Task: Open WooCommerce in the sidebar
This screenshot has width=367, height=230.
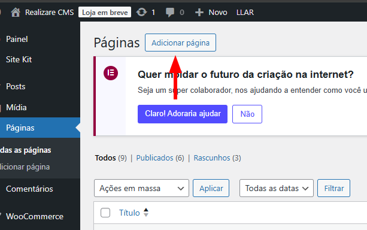Action: pyautogui.click(x=35, y=216)
